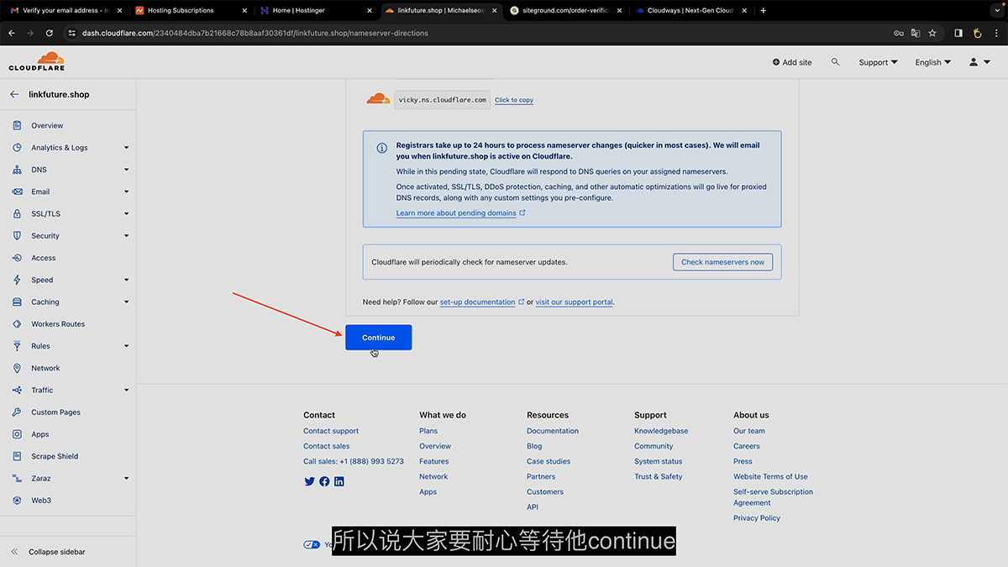The height and width of the screenshot is (567, 1008).
Task: Reload the page in Chrome
Action: (49, 33)
